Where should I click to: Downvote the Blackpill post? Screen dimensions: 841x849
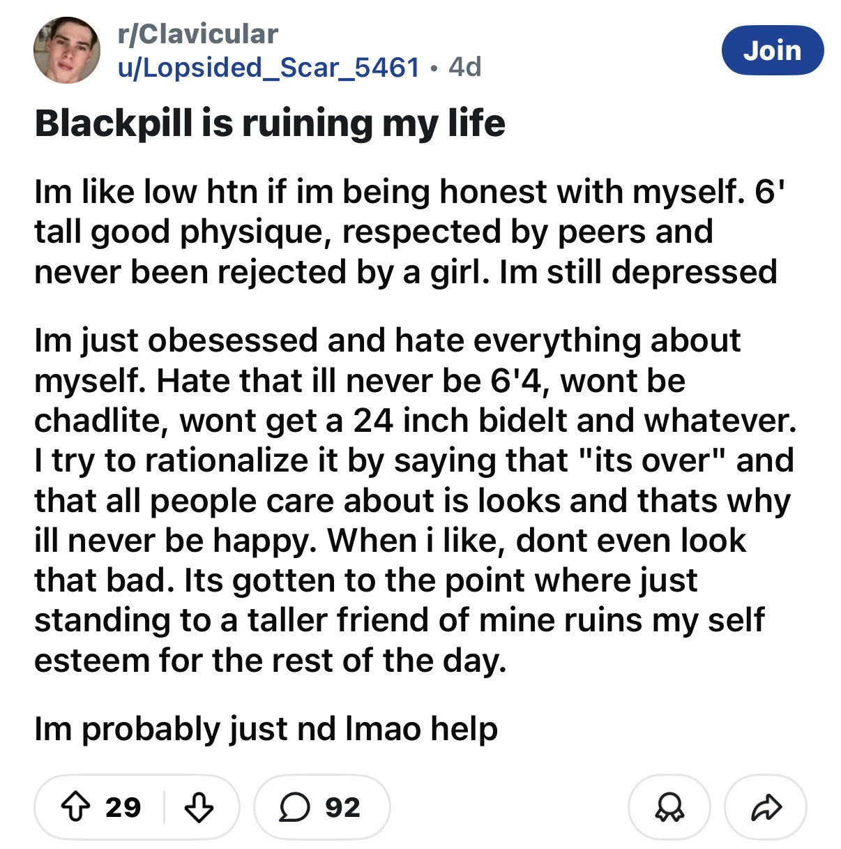(199, 807)
